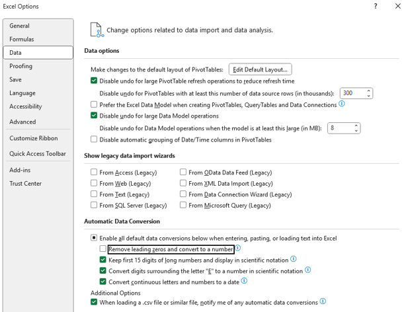Click info icon next to csv notify option
Viewport: 408px width, 312px height.
(323, 301)
